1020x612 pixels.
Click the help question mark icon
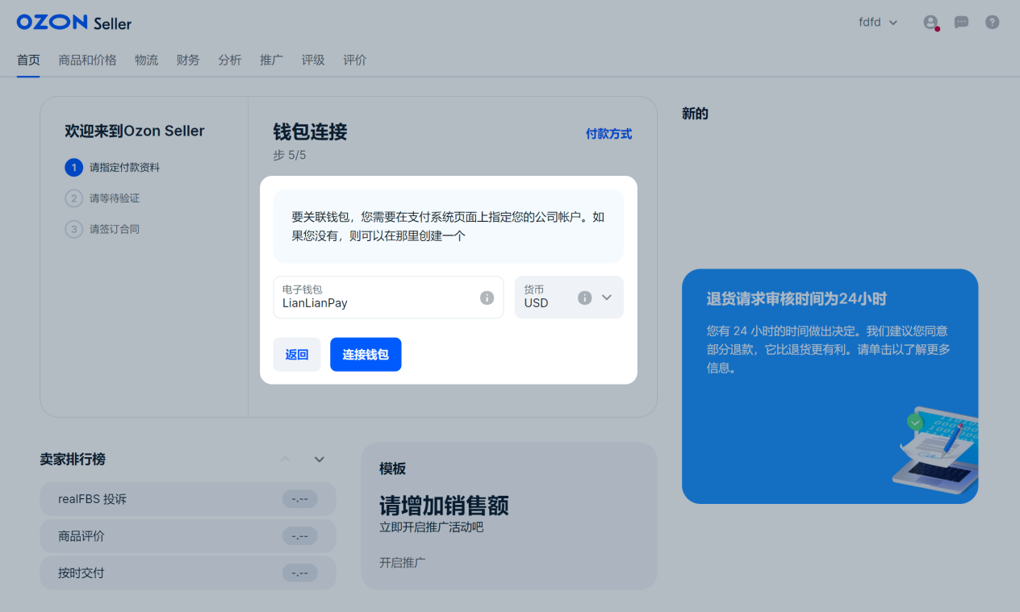[992, 22]
